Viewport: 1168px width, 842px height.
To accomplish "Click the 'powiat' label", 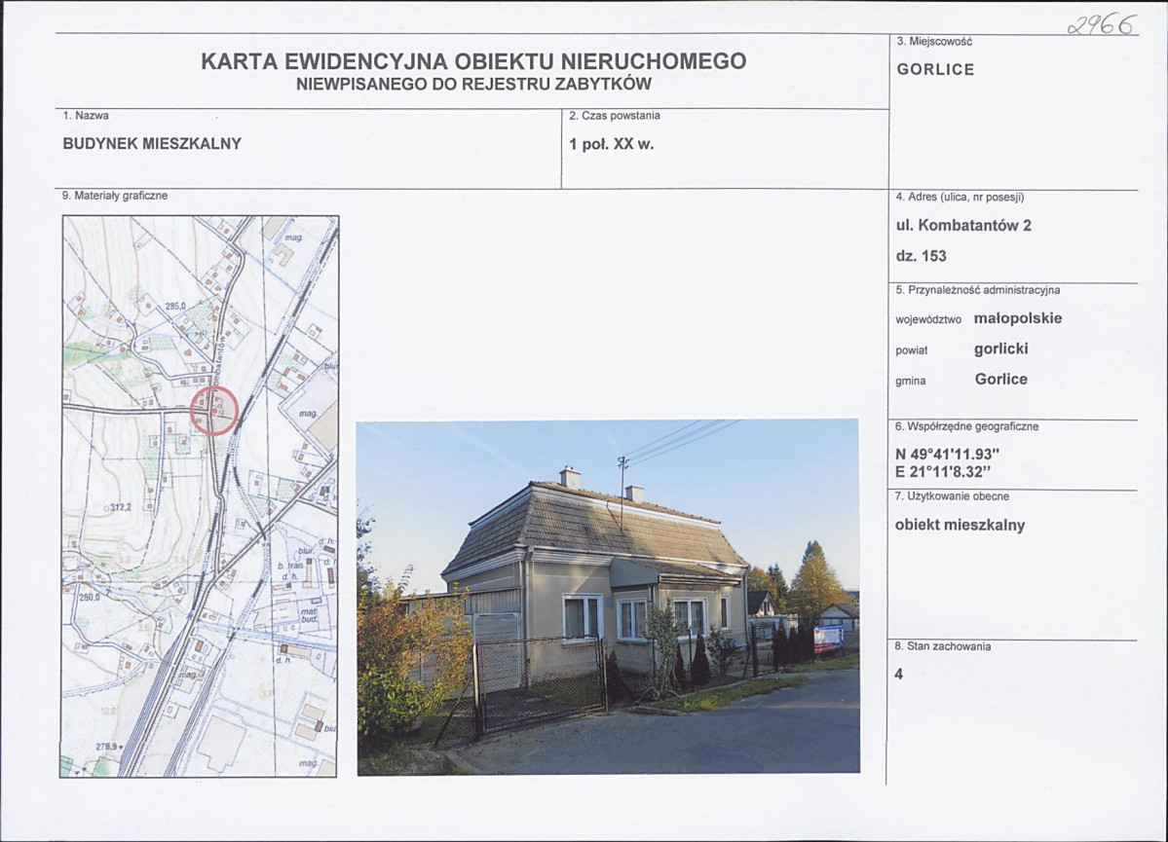I will 912,350.
